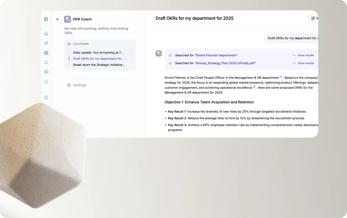Click the OKR Coach chart avatar in header
The height and width of the screenshot is (218, 347).
(x=67, y=19)
